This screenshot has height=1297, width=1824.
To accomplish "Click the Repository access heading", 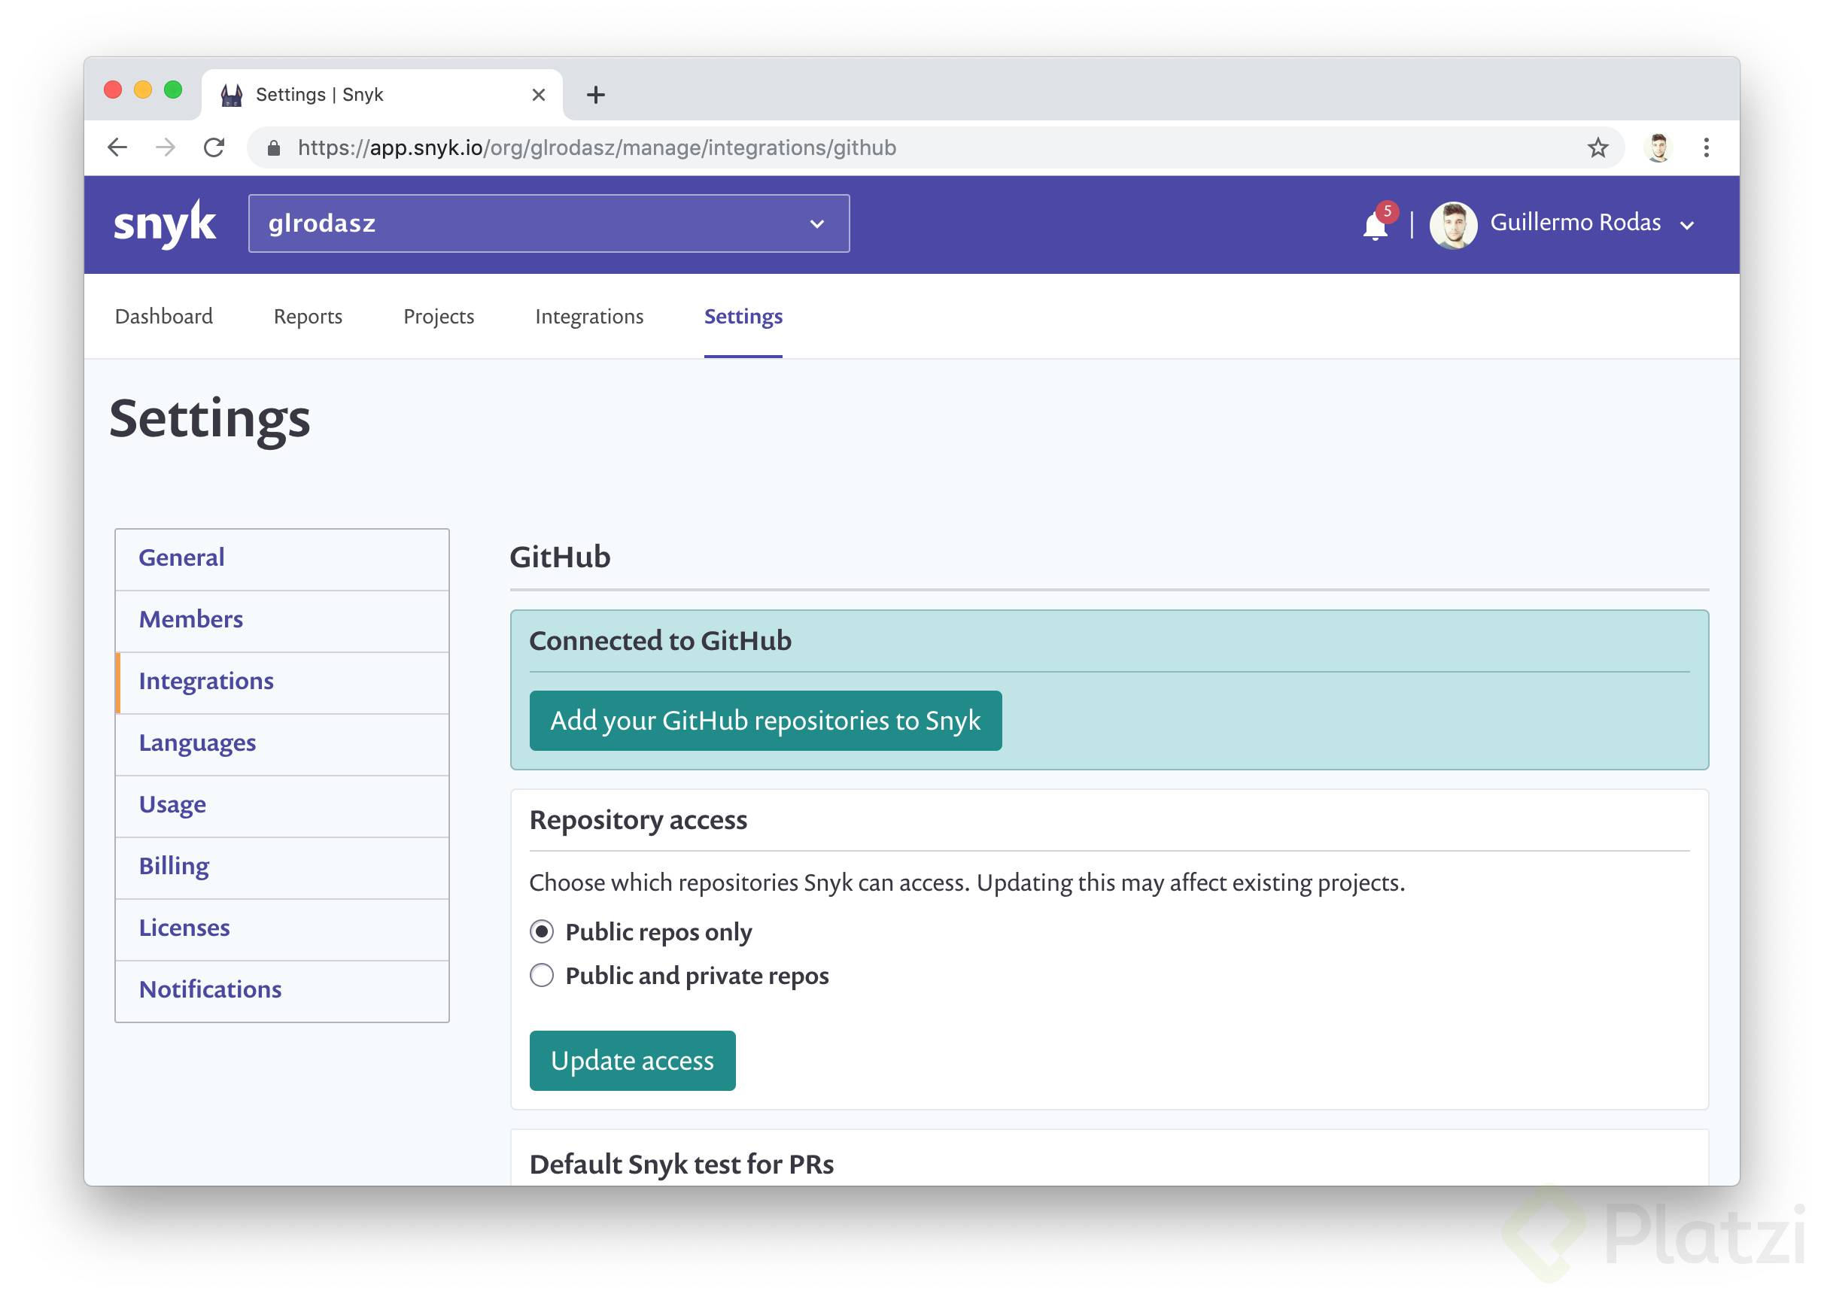I will click(638, 820).
